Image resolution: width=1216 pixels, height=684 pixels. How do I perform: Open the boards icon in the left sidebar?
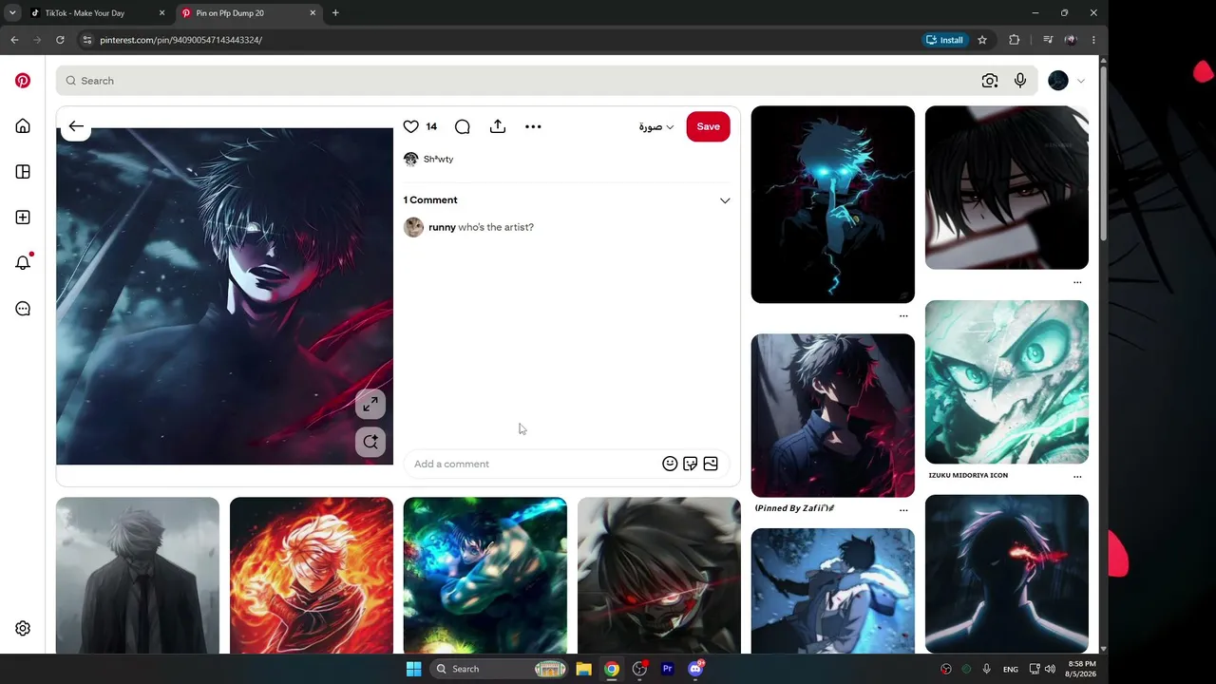tap(23, 172)
